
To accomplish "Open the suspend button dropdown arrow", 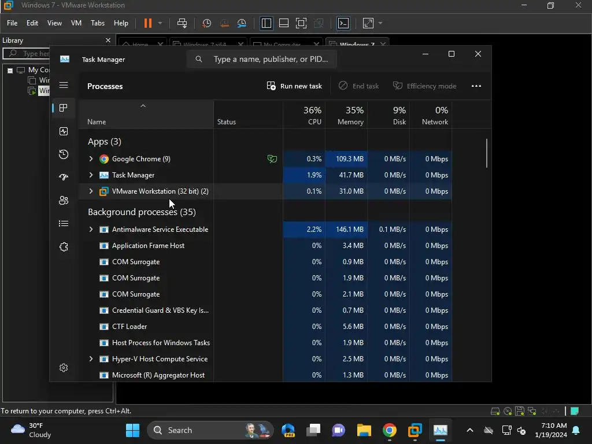I will coord(160,23).
